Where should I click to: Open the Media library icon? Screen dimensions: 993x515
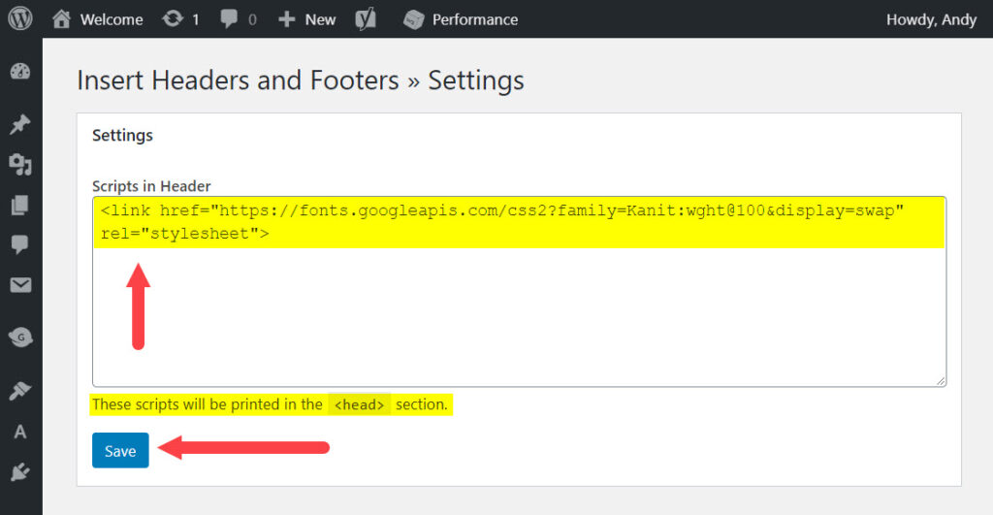tap(20, 165)
